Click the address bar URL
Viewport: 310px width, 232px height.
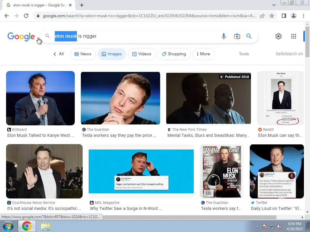pyautogui.click(x=149, y=16)
